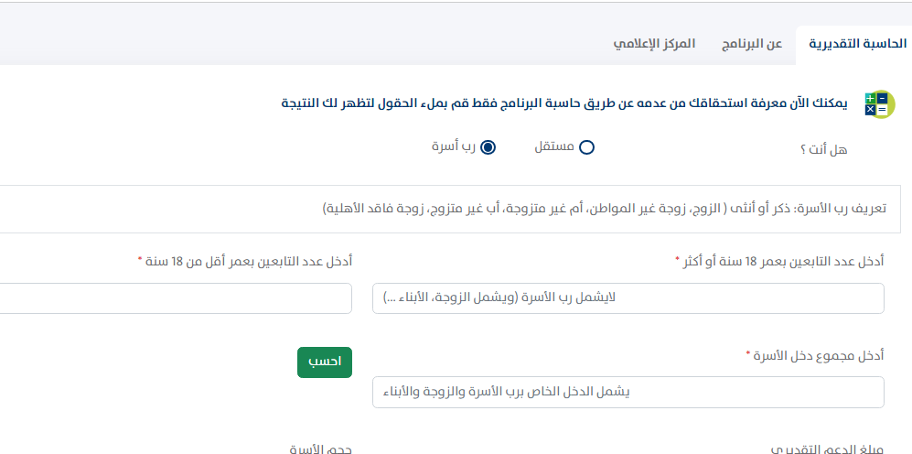Click the مستقل option label text
This screenshot has width=912, height=454.
(x=554, y=146)
